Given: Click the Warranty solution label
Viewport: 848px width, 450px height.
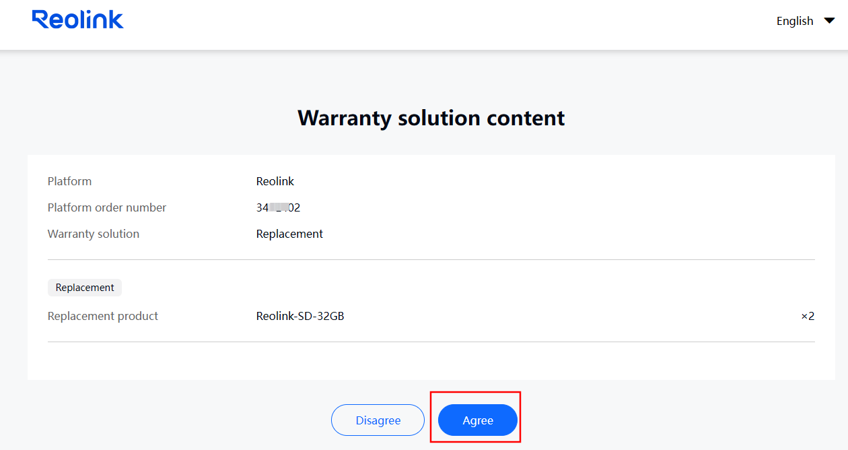Looking at the screenshot, I should coord(94,234).
